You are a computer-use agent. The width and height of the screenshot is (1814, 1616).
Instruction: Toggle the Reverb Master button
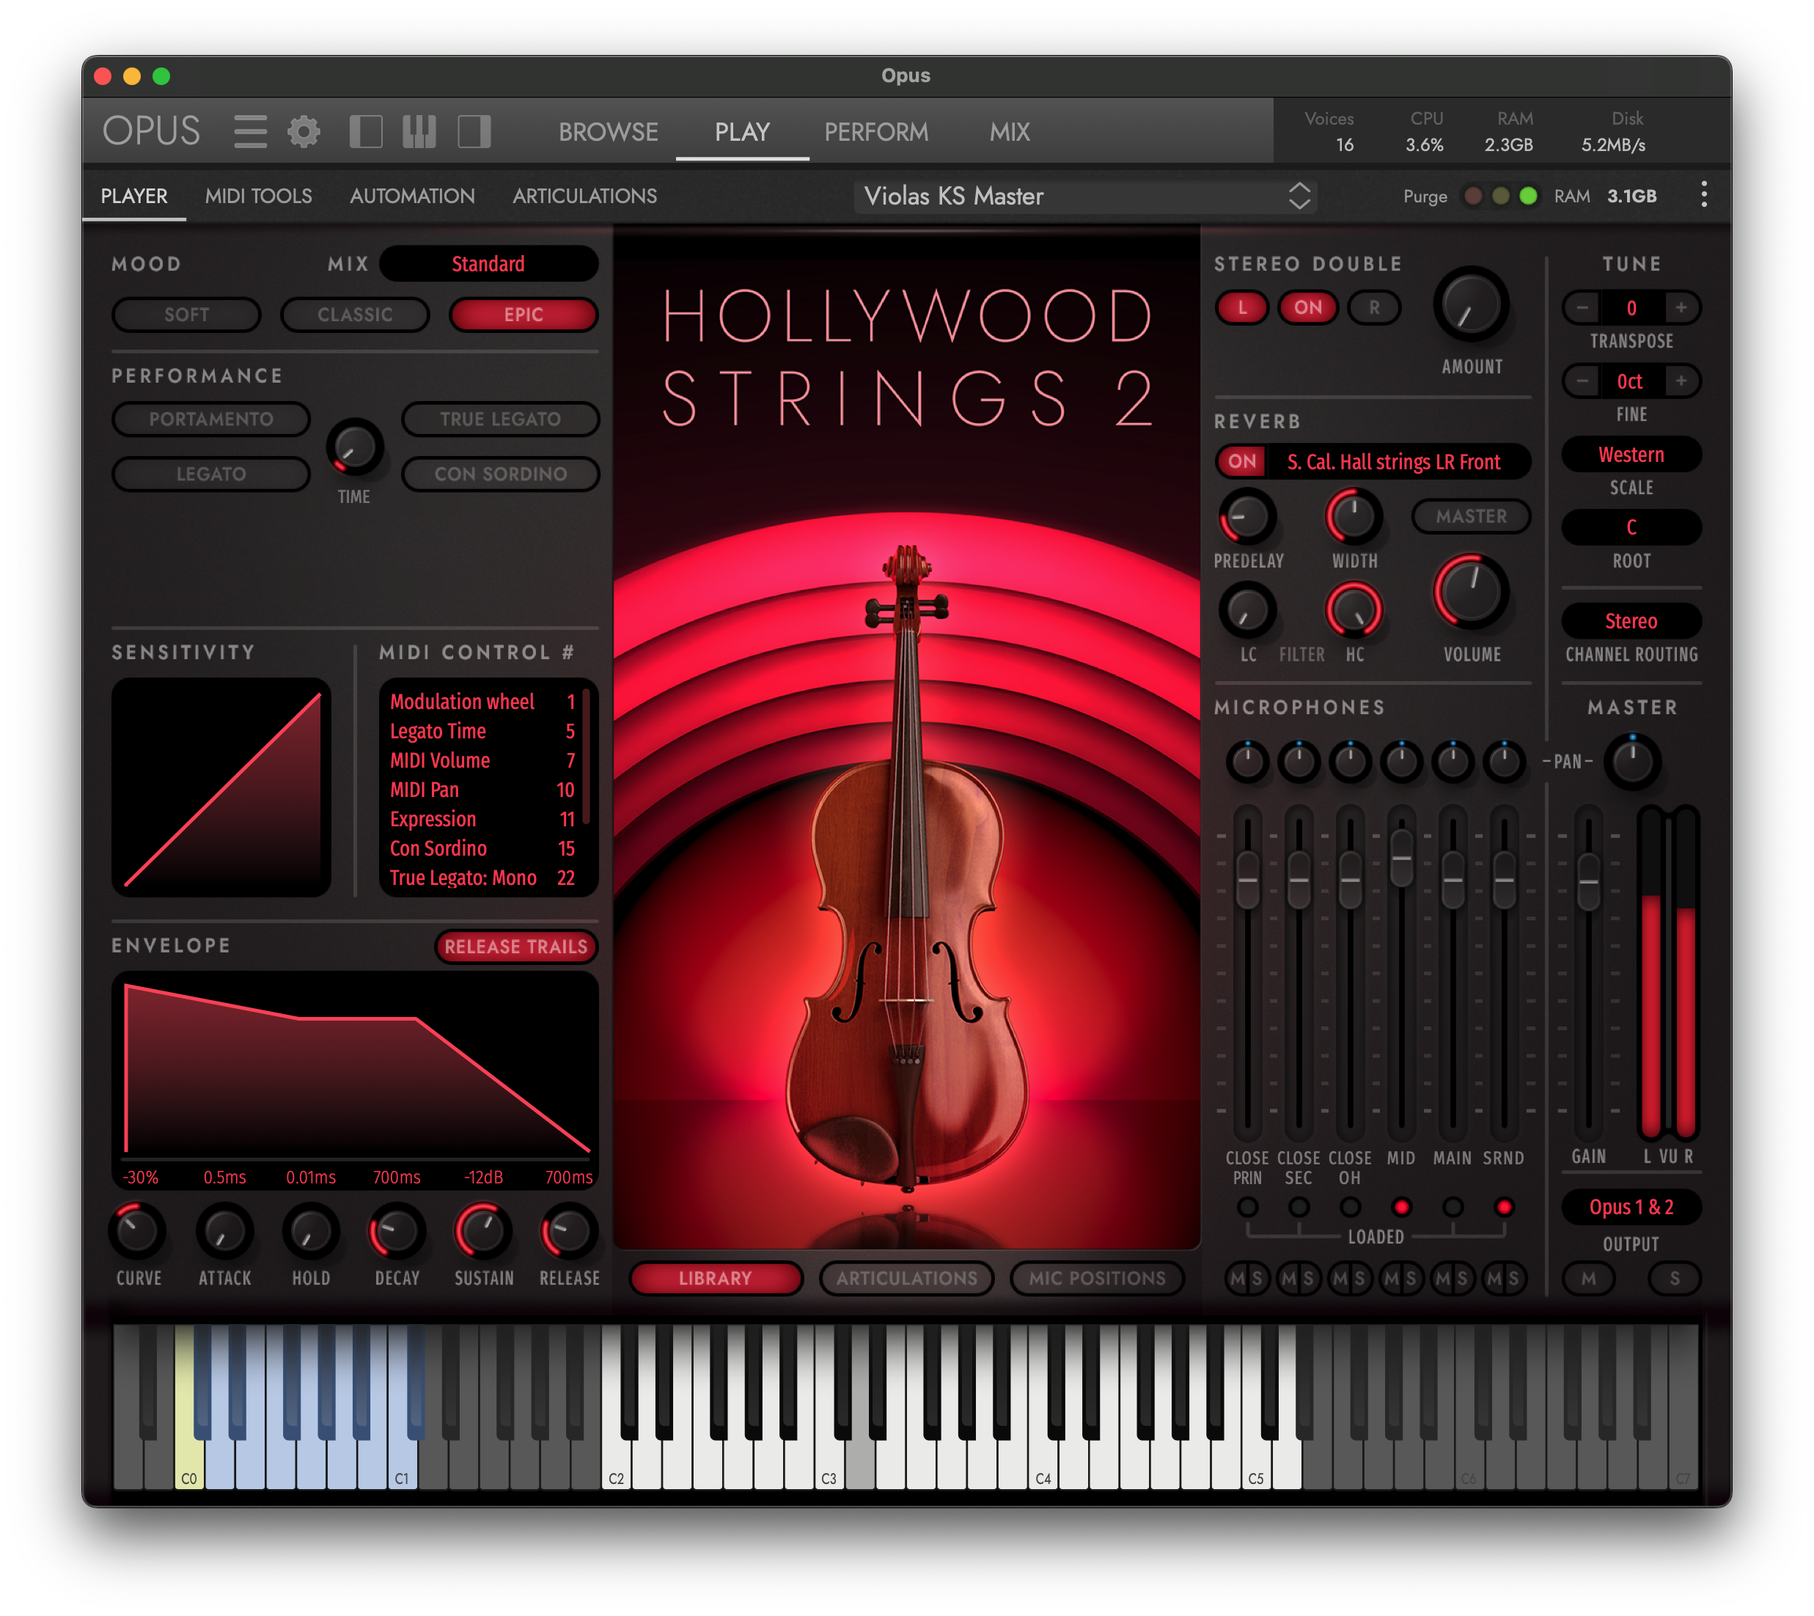pos(1470,516)
